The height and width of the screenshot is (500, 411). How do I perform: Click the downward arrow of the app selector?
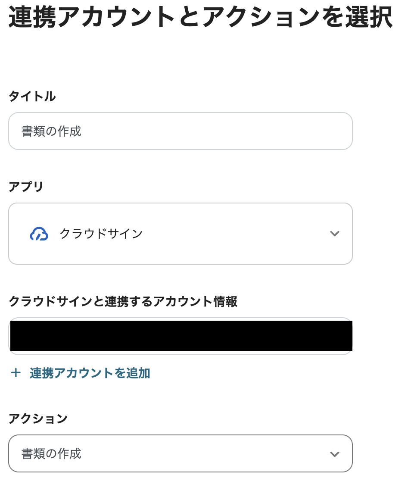[x=334, y=234]
